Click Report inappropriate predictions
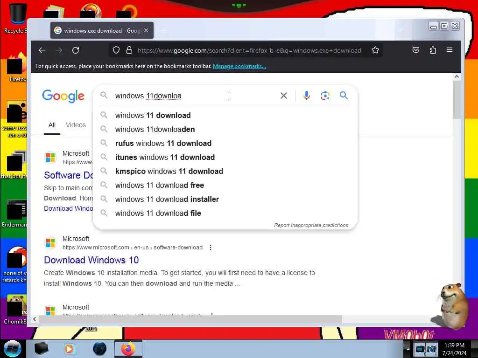478x358 pixels. 311,225
